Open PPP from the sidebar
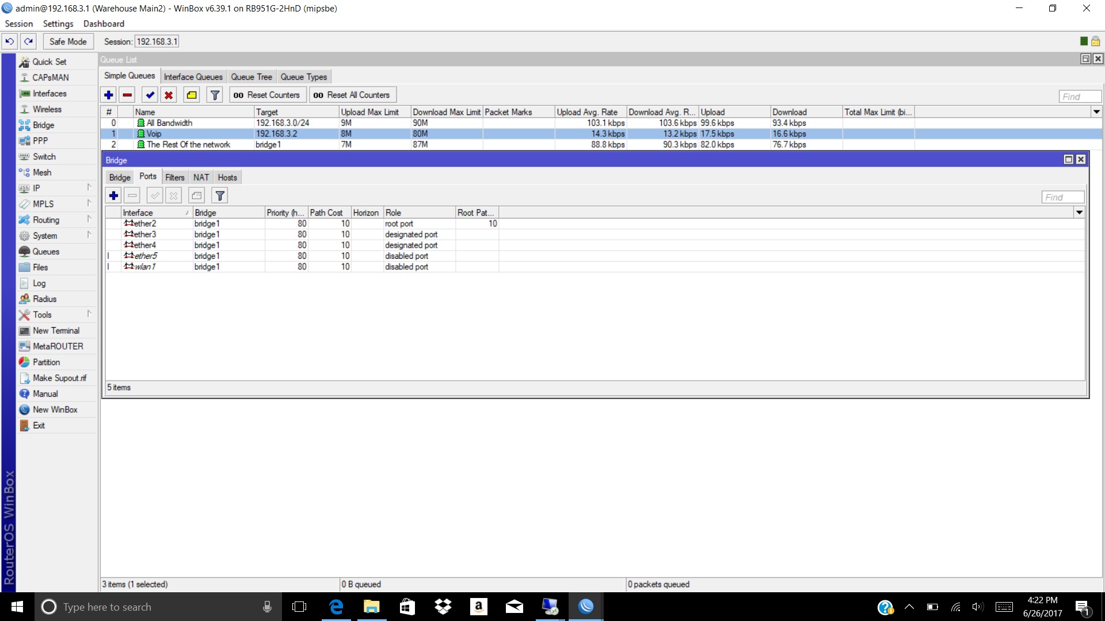 [x=56, y=141]
